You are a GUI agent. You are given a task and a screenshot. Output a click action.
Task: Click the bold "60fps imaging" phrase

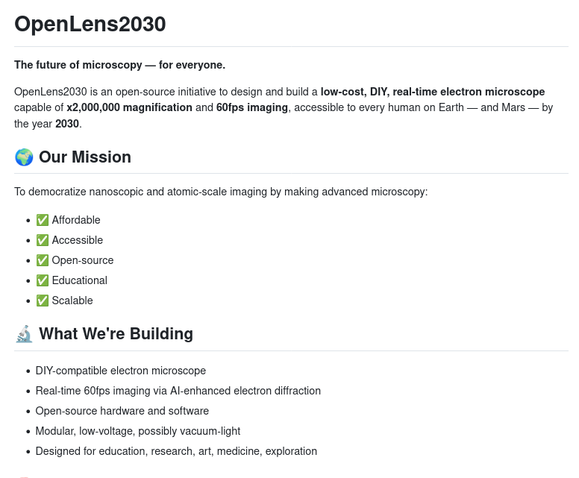[252, 107]
